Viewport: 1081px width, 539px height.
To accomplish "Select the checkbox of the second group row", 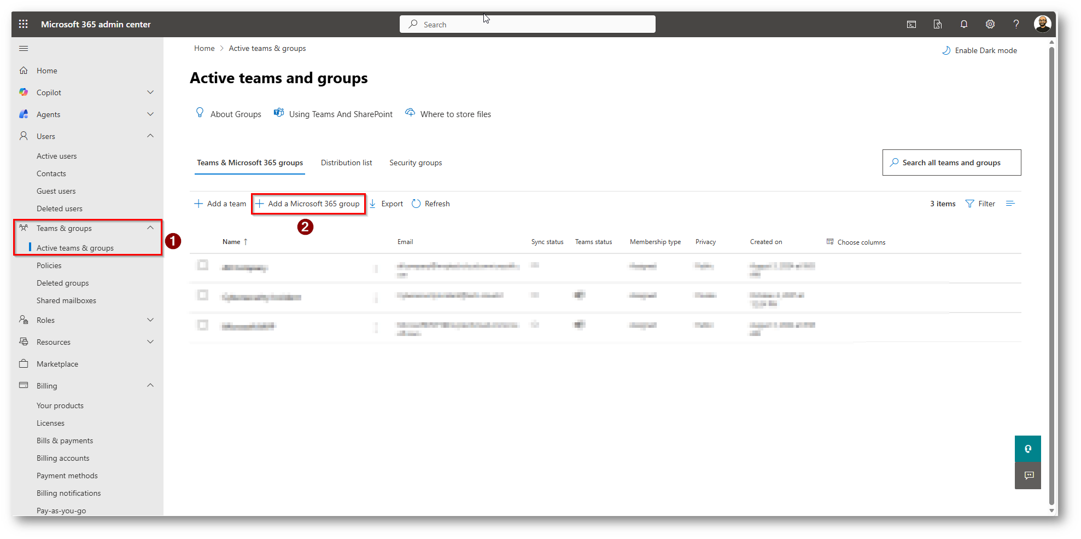I will [203, 295].
